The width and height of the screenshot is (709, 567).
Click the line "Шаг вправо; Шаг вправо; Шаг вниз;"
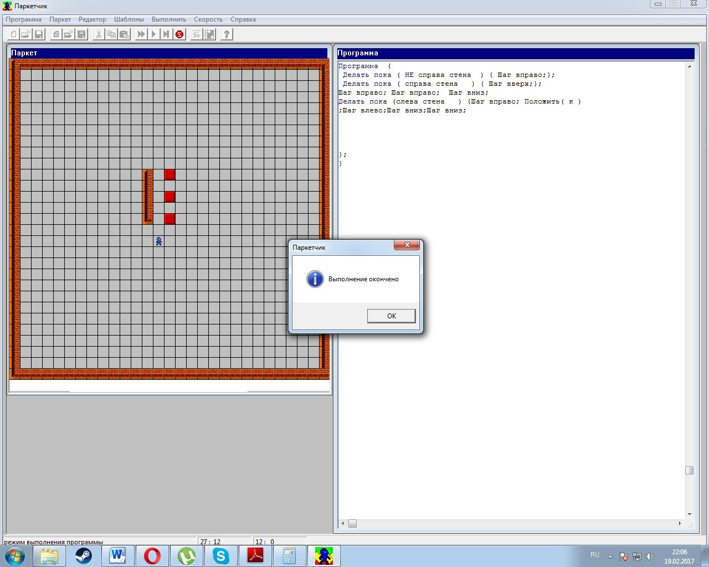pyautogui.click(x=413, y=92)
